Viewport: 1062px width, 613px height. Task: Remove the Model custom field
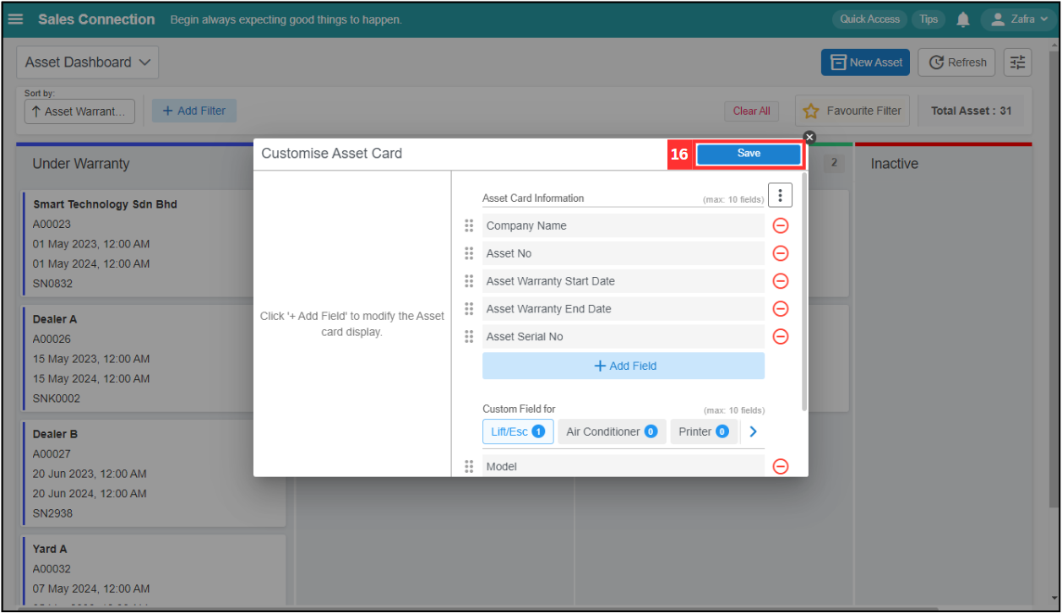tap(781, 466)
